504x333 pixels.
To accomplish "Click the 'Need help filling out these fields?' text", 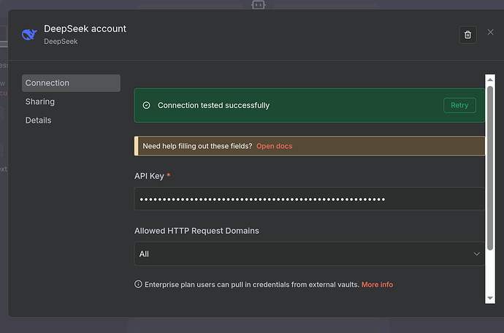I will [x=197, y=146].
